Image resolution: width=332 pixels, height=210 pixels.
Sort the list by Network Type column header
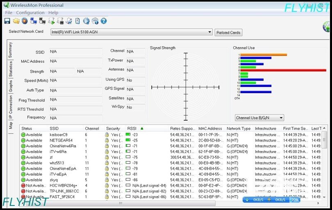(x=239, y=128)
